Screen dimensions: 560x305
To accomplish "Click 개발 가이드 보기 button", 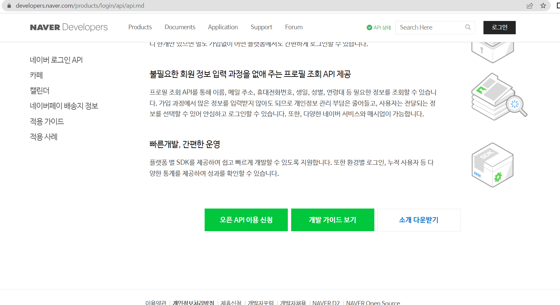I will click(333, 220).
